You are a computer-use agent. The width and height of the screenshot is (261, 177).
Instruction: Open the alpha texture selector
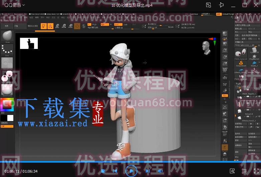click(7, 63)
